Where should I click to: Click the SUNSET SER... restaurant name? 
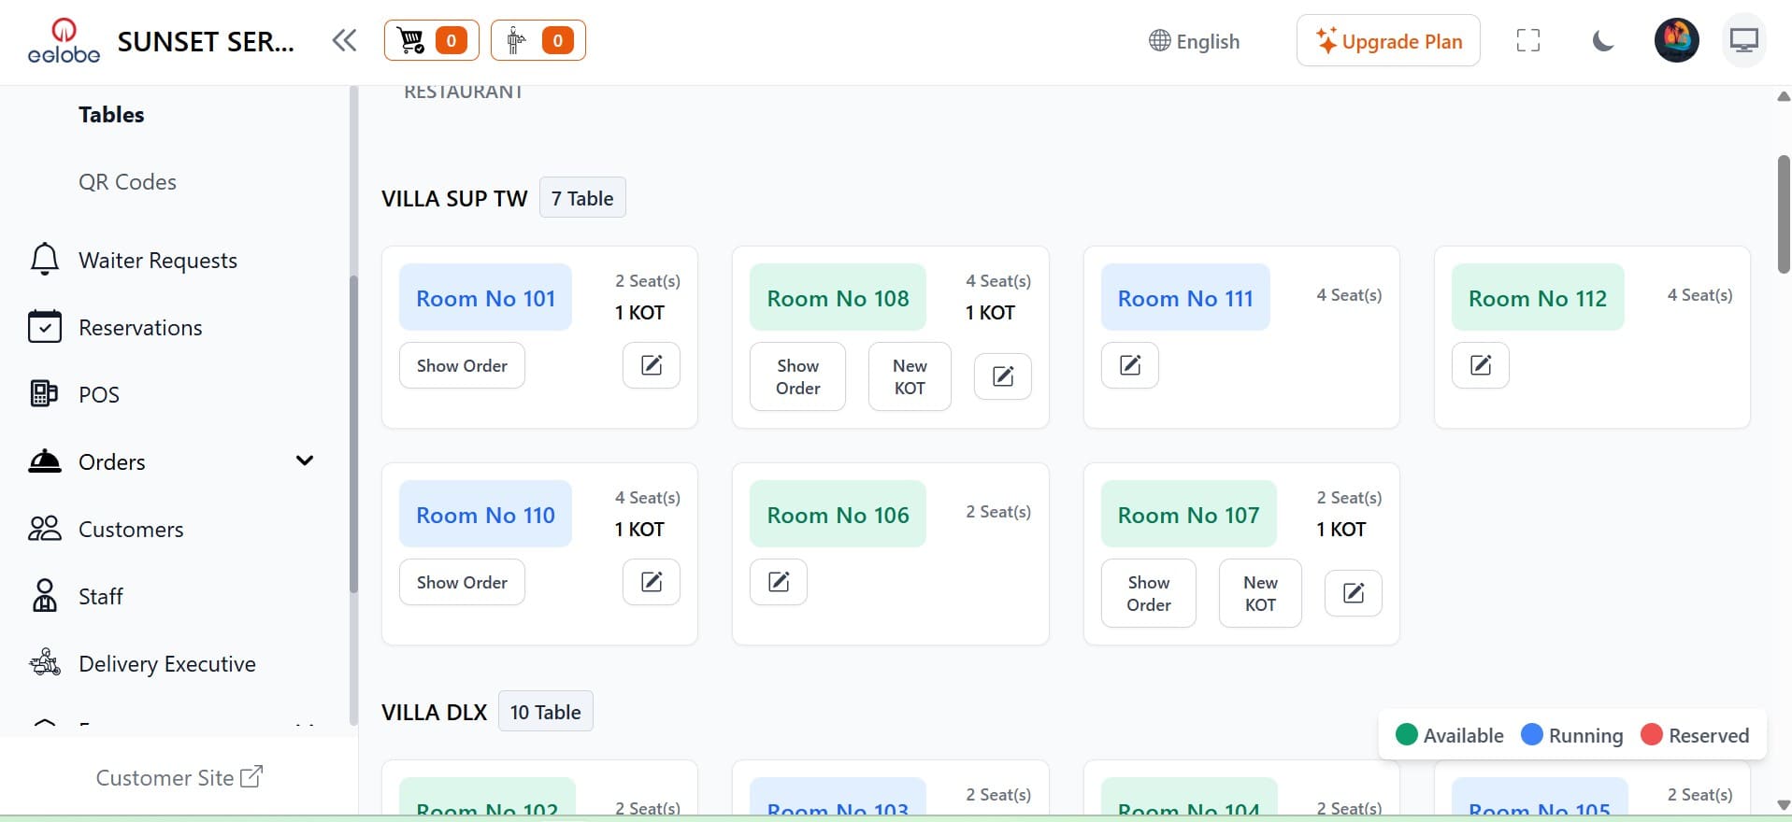click(206, 42)
